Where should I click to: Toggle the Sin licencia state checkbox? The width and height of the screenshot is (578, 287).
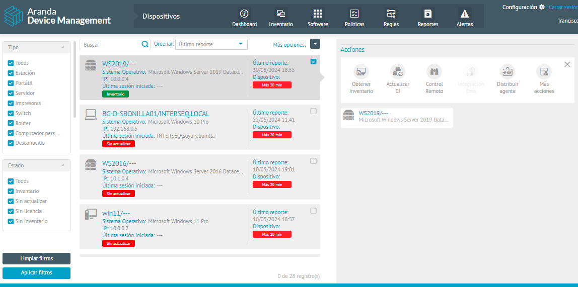[x=11, y=212]
